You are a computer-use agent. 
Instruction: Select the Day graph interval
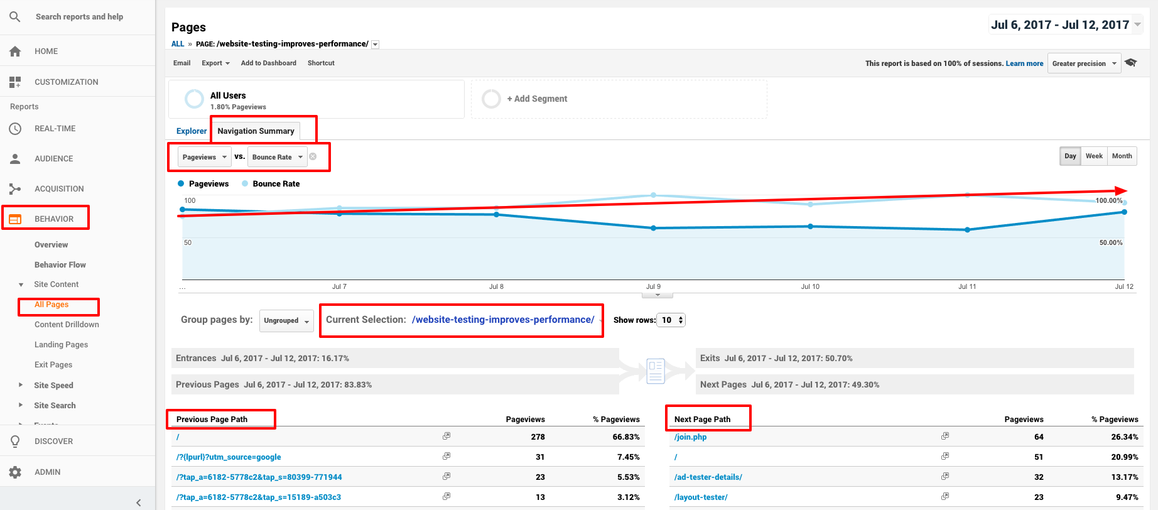(x=1070, y=156)
